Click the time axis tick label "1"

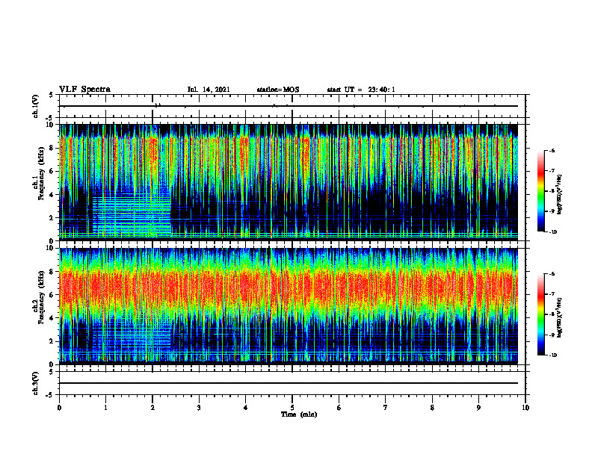coord(105,408)
